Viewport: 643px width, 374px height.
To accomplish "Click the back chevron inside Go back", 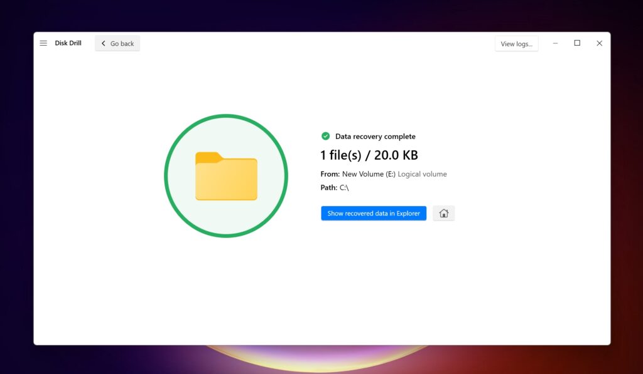I will click(x=103, y=43).
